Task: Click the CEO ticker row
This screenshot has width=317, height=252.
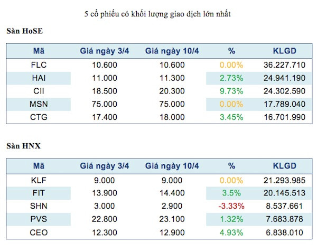Action: coord(39,231)
